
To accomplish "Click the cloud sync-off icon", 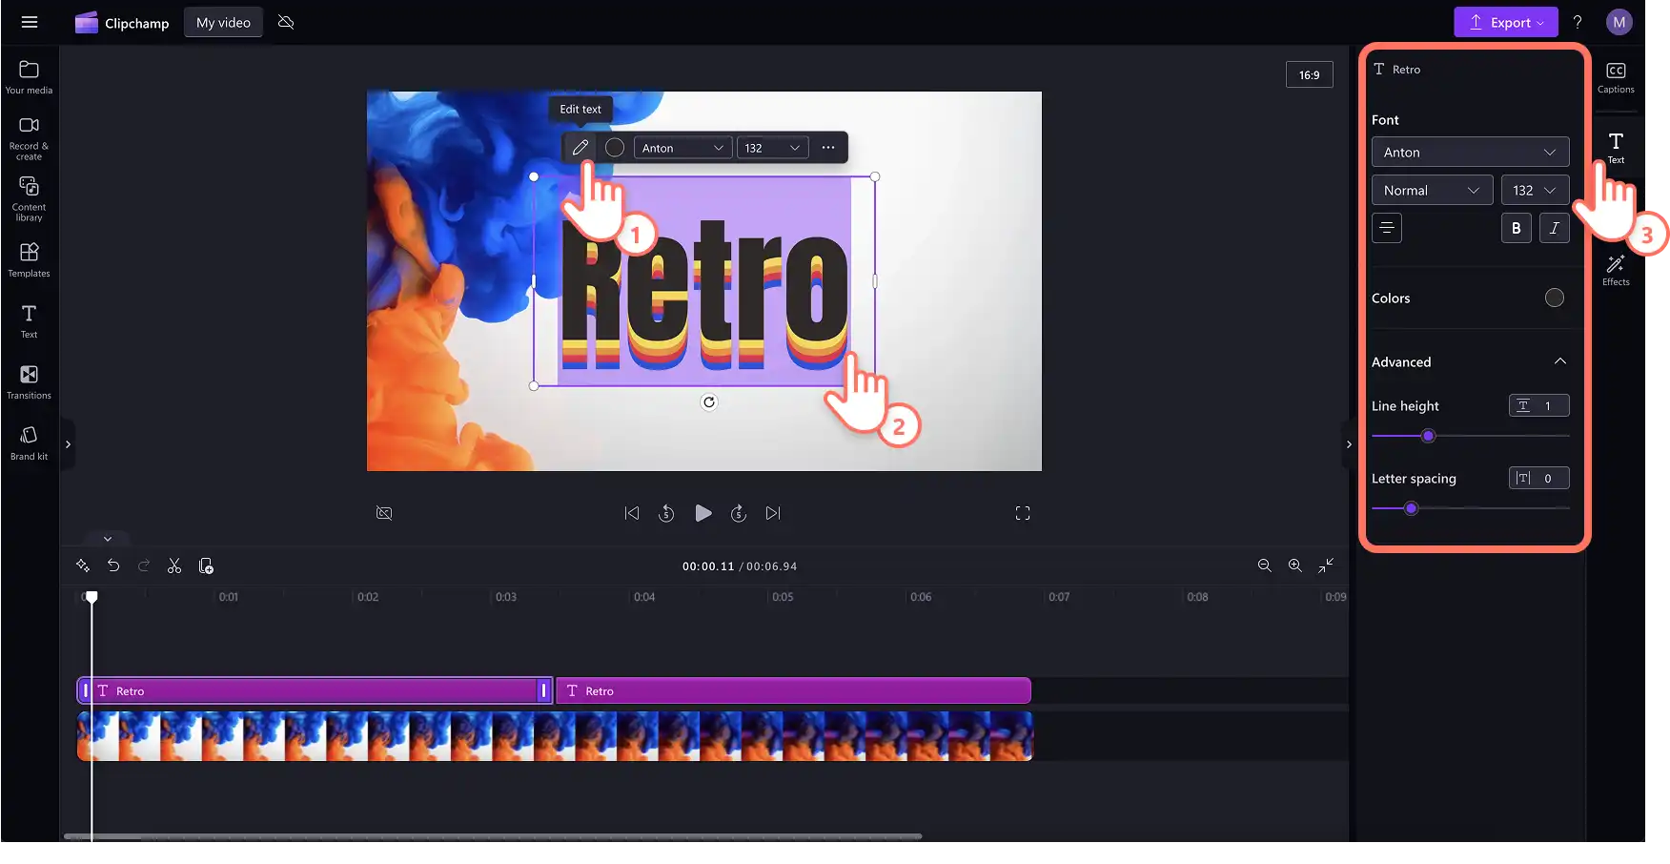I will pos(286,22).
